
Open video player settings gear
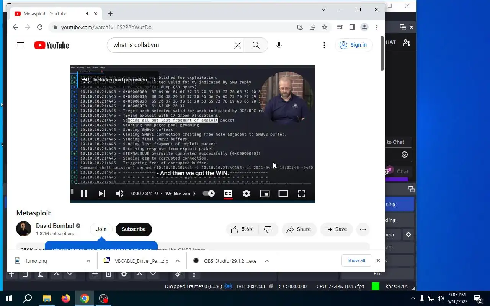click(247, 194)
